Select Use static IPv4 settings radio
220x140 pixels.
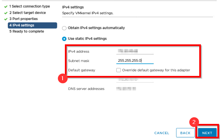pyautogui.click(x=64, y=39)
